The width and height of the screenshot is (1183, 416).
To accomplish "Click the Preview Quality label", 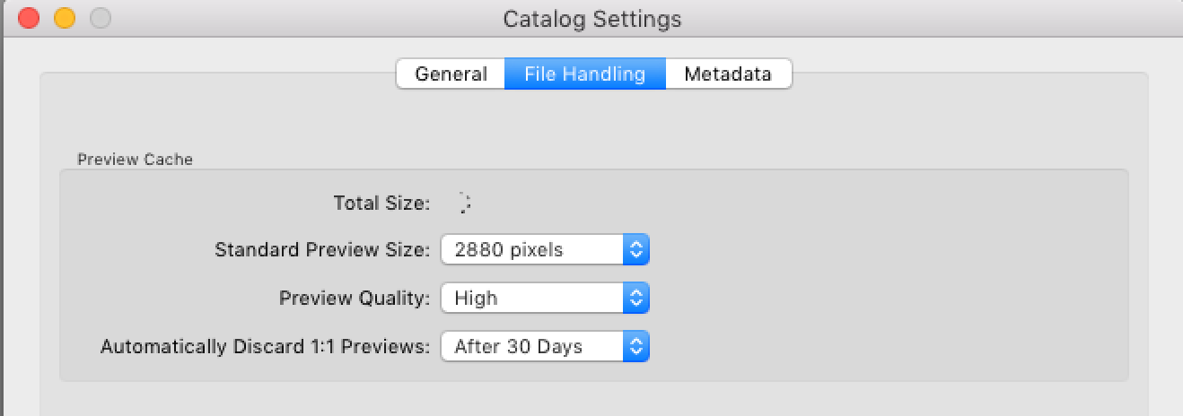I will pos(355,299).
